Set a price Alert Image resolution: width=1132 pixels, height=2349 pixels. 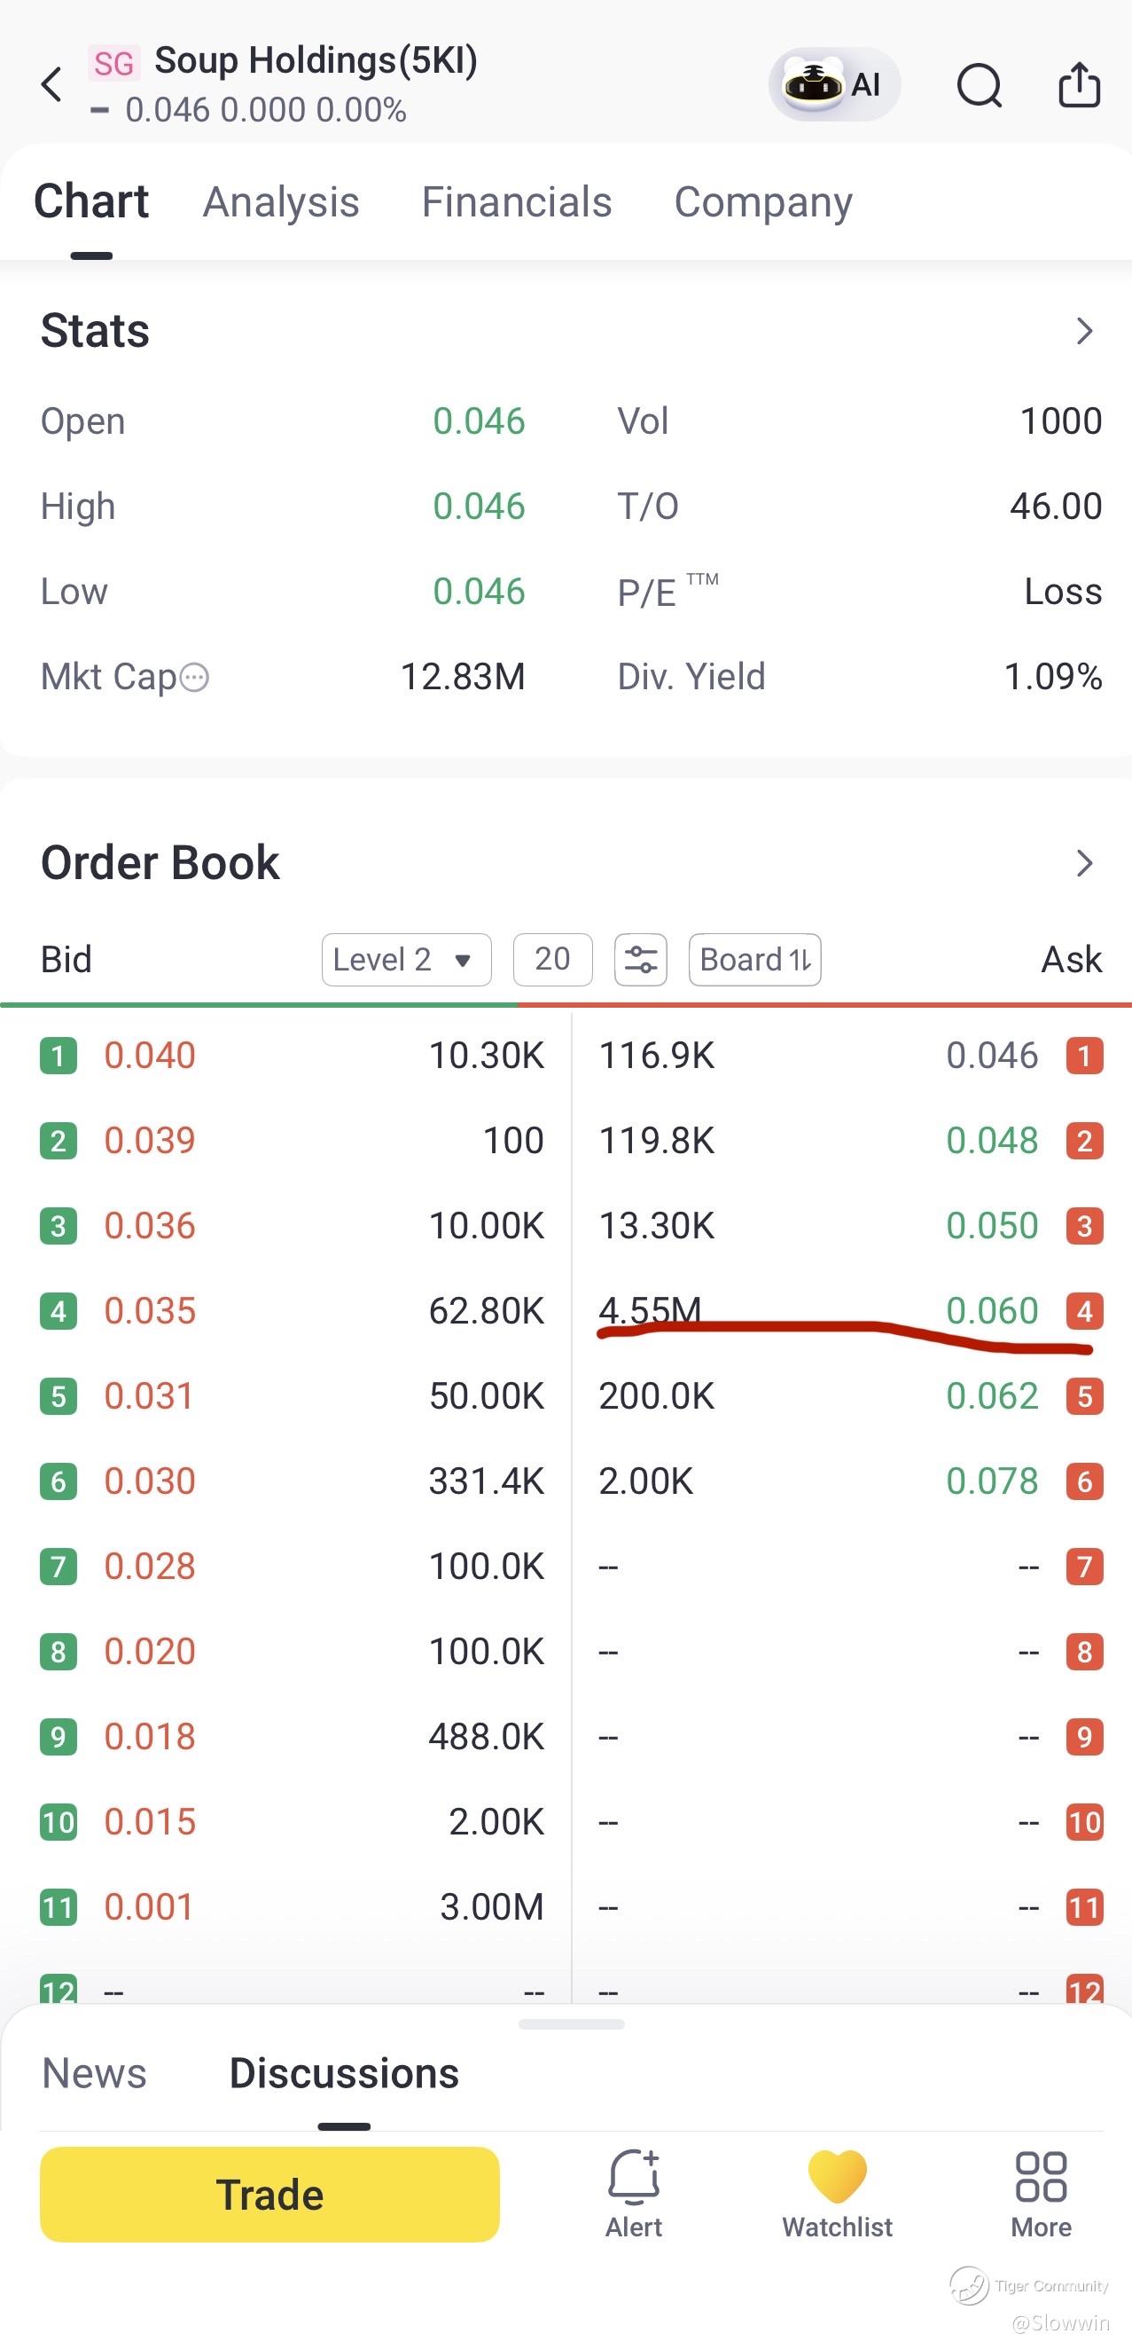pos(634,2195)
